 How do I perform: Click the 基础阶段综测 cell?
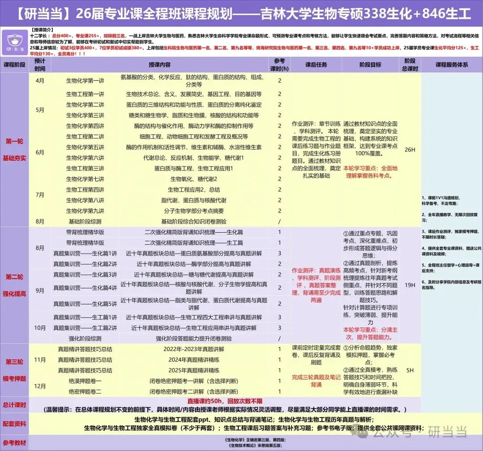click(x=85, y=221)
